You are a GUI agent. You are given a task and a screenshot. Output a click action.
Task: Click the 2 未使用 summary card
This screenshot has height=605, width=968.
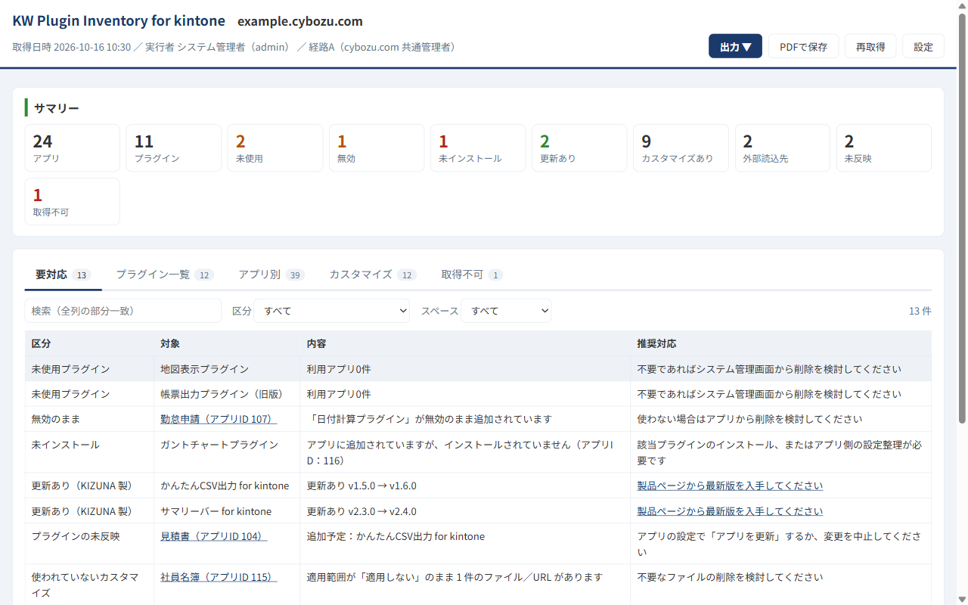click(275, 148)
